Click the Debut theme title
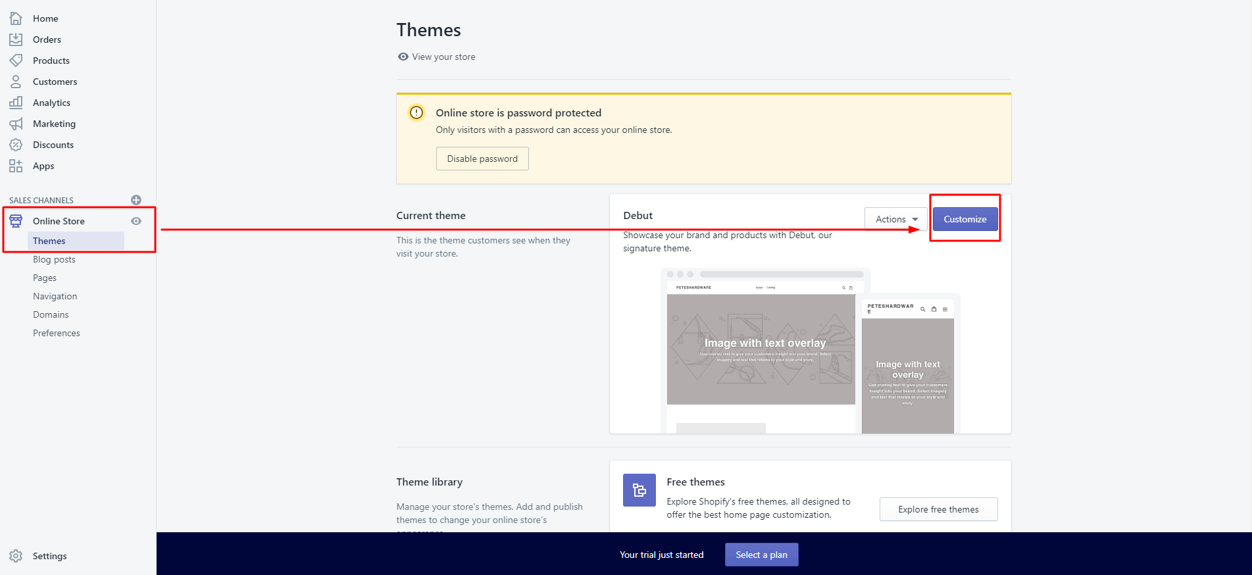Viewport: 1252px width, 575px height. (638, 215)
